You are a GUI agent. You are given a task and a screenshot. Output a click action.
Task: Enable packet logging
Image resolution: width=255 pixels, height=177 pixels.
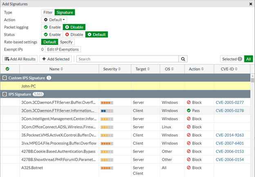(x=52, y=27)
